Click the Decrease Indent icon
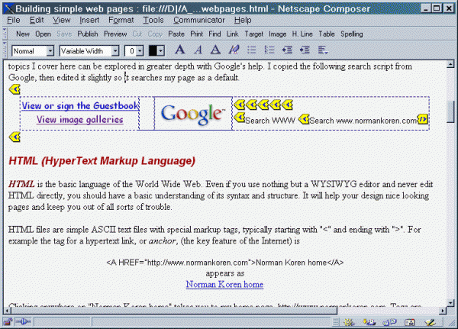 (x=287, y=50)
